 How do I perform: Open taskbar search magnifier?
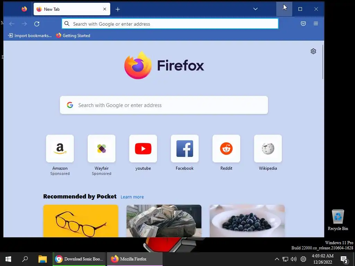click(x=25, y=259)
